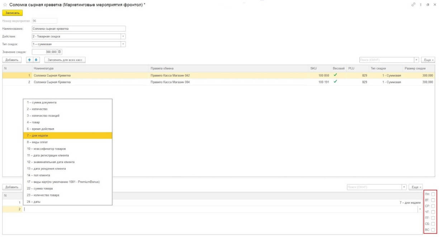
Task: Choose '24 – даты' in dropdown list
Action: pyautogui.click(x=67, y=202)
